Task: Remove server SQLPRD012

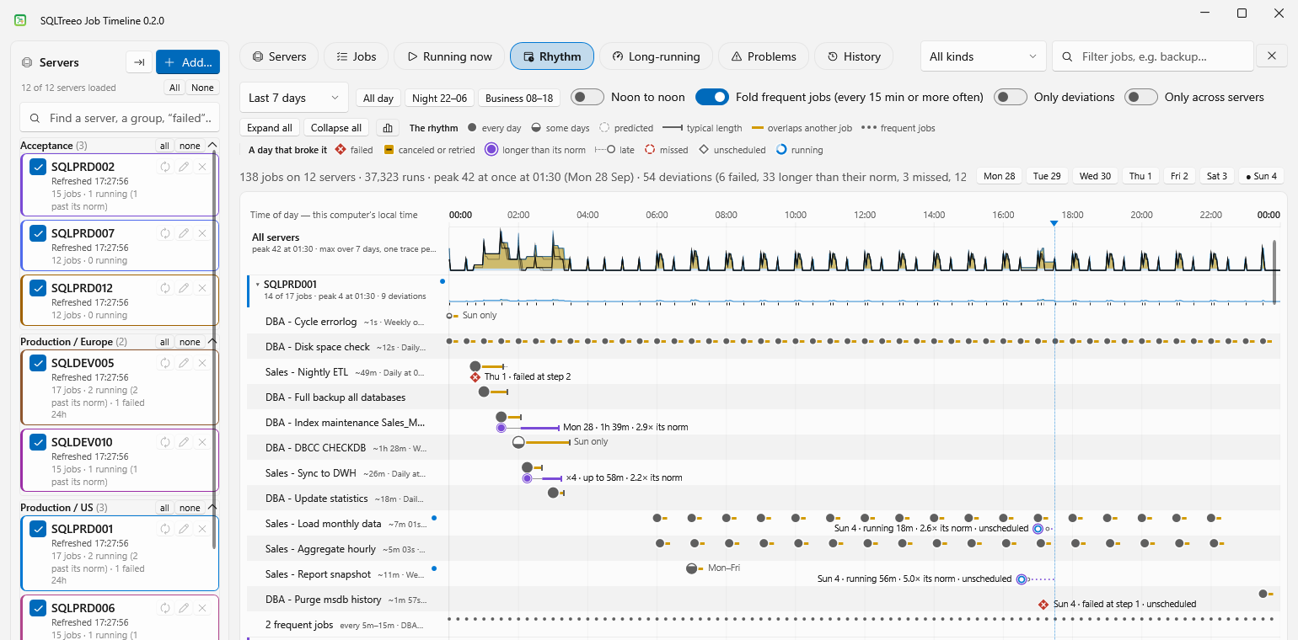Action: tap(202, 288)
